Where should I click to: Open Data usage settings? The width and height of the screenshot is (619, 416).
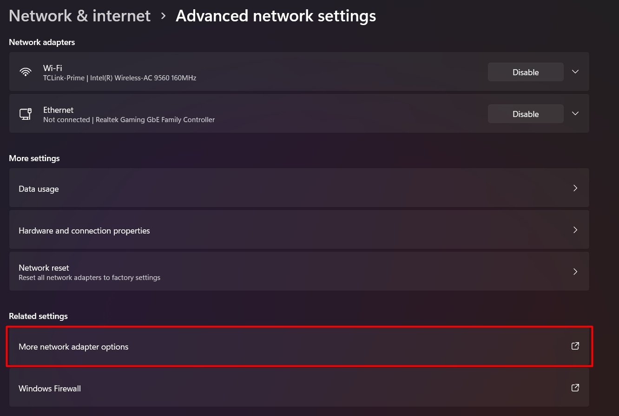pos(39,189)
